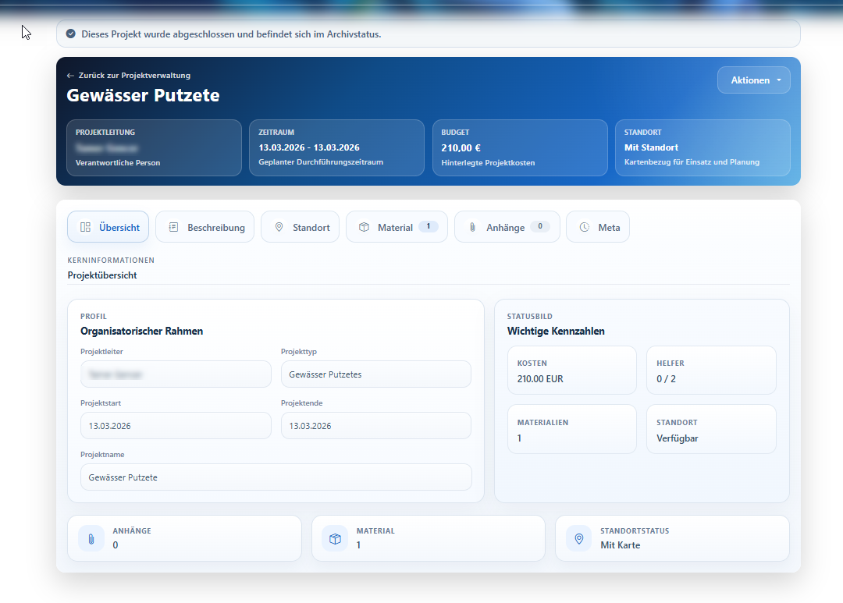Click the Projektleitung header card
The width and height of the screenshot is (843, 603).
click(155, 147)
